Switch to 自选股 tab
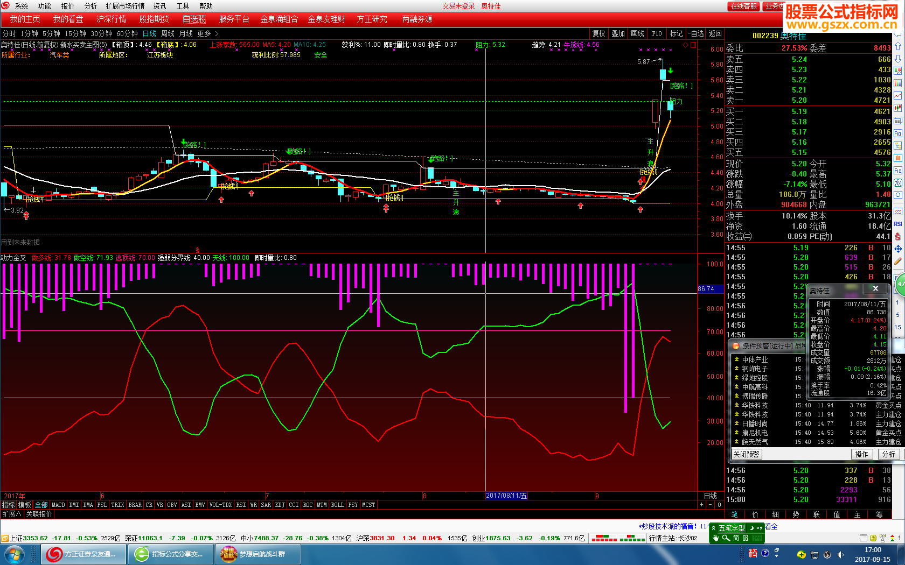Screen dimensions: 905x565 click(194, 19)
